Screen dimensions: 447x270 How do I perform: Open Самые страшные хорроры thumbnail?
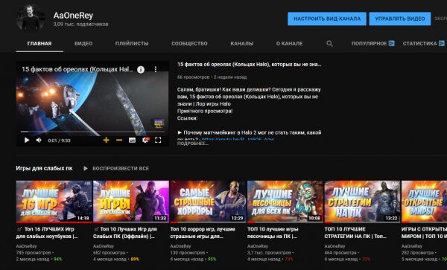pos(208,202)
